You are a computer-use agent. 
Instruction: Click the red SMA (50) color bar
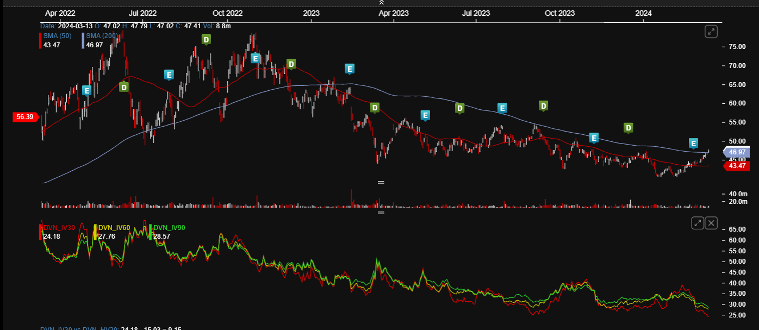40,40
